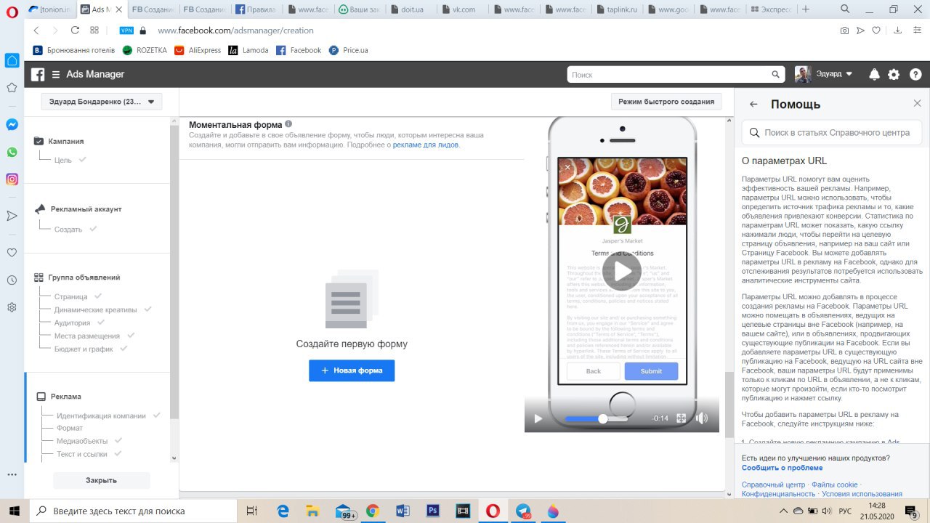Click Режим быстрого создания button
This screenshot has width=930, height=523.
[x=666, y=102]
